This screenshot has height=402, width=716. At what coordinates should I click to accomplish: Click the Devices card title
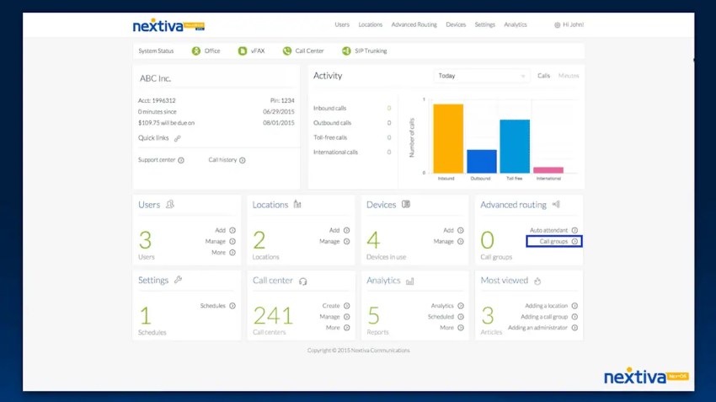click(x=382, y=205)
